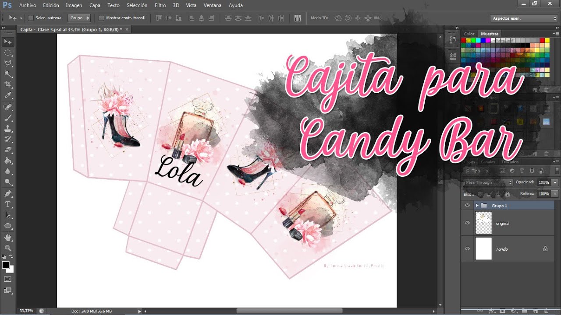Viewport: 561px width, 315px height.
Task: Click the 33,33% zoom level field
Action: coord(25,311)
